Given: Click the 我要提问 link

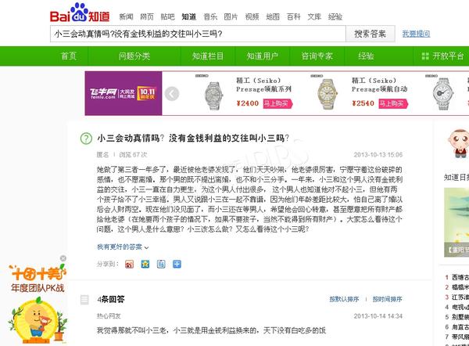Looking at the screenshot, I should [416, 34].
